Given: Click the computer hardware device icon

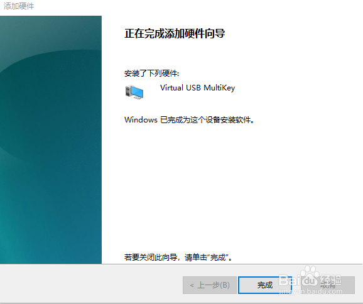Looking at the screenshot, I should 134,92.
